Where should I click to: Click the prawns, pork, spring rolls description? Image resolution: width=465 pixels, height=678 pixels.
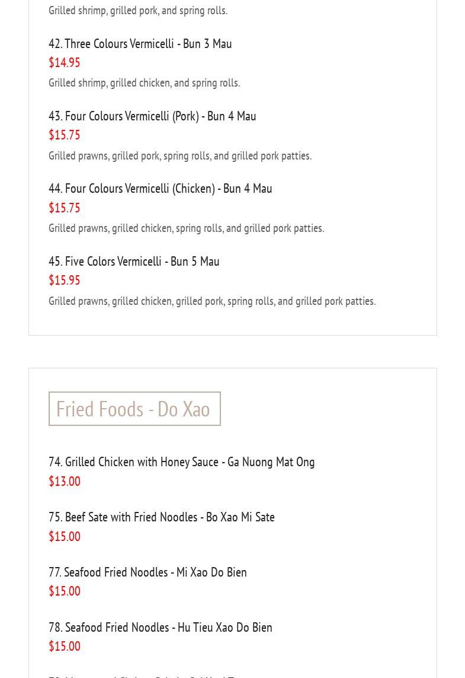click(179, 155)
